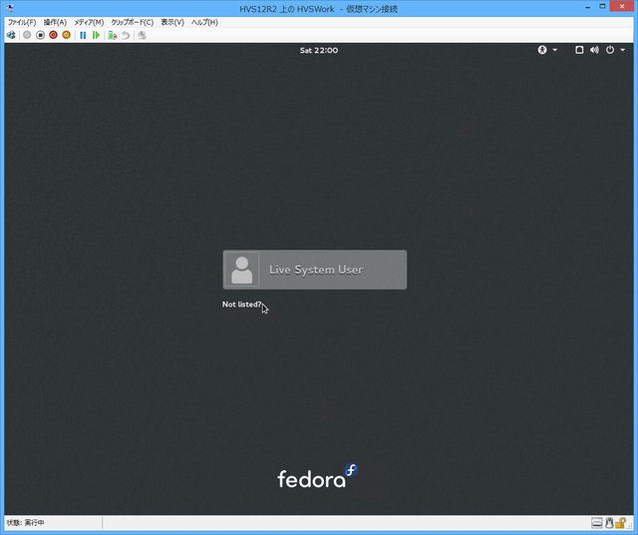Click the padlock icon in the status bar

(620, 522)
